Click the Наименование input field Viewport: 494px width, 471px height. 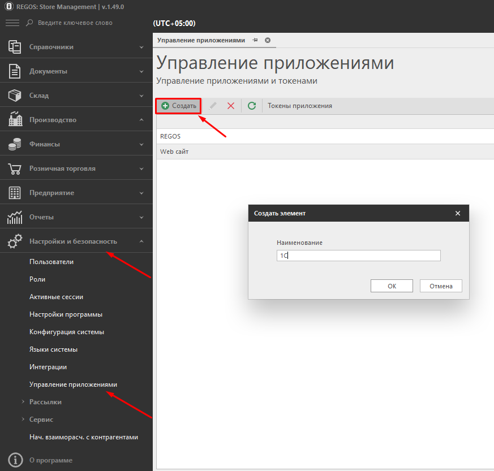tap(359, 256)
